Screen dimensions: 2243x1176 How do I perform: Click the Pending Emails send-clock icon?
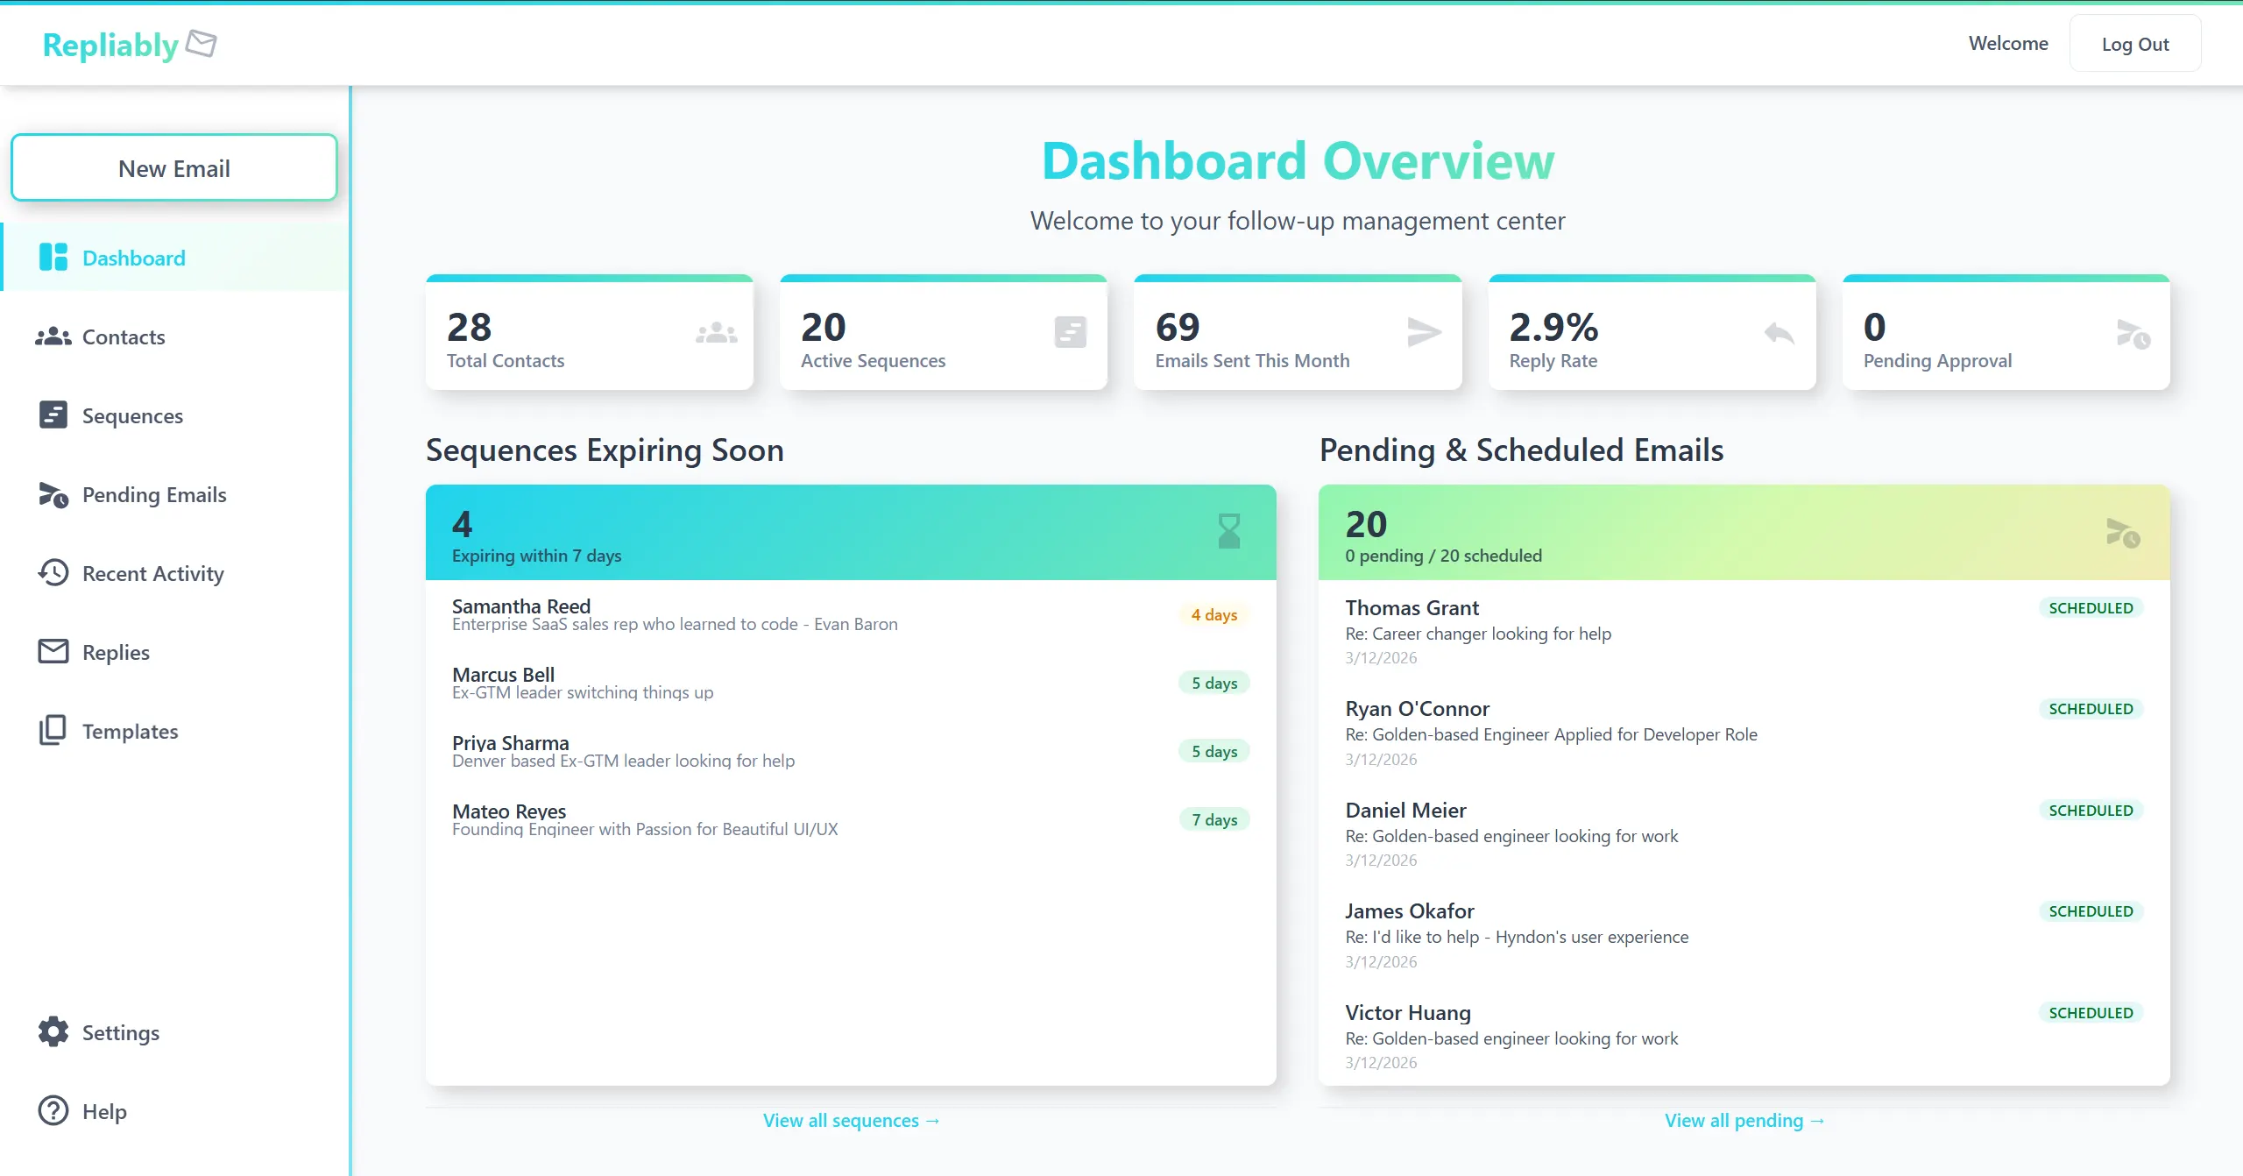(53, 494)
